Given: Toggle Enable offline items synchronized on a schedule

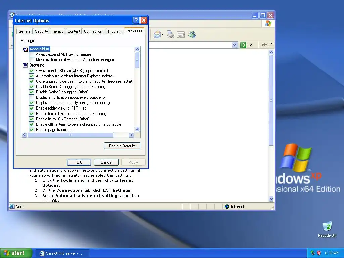Looking at the screenshot, I should pyautogui.click(x=32, y=124).
